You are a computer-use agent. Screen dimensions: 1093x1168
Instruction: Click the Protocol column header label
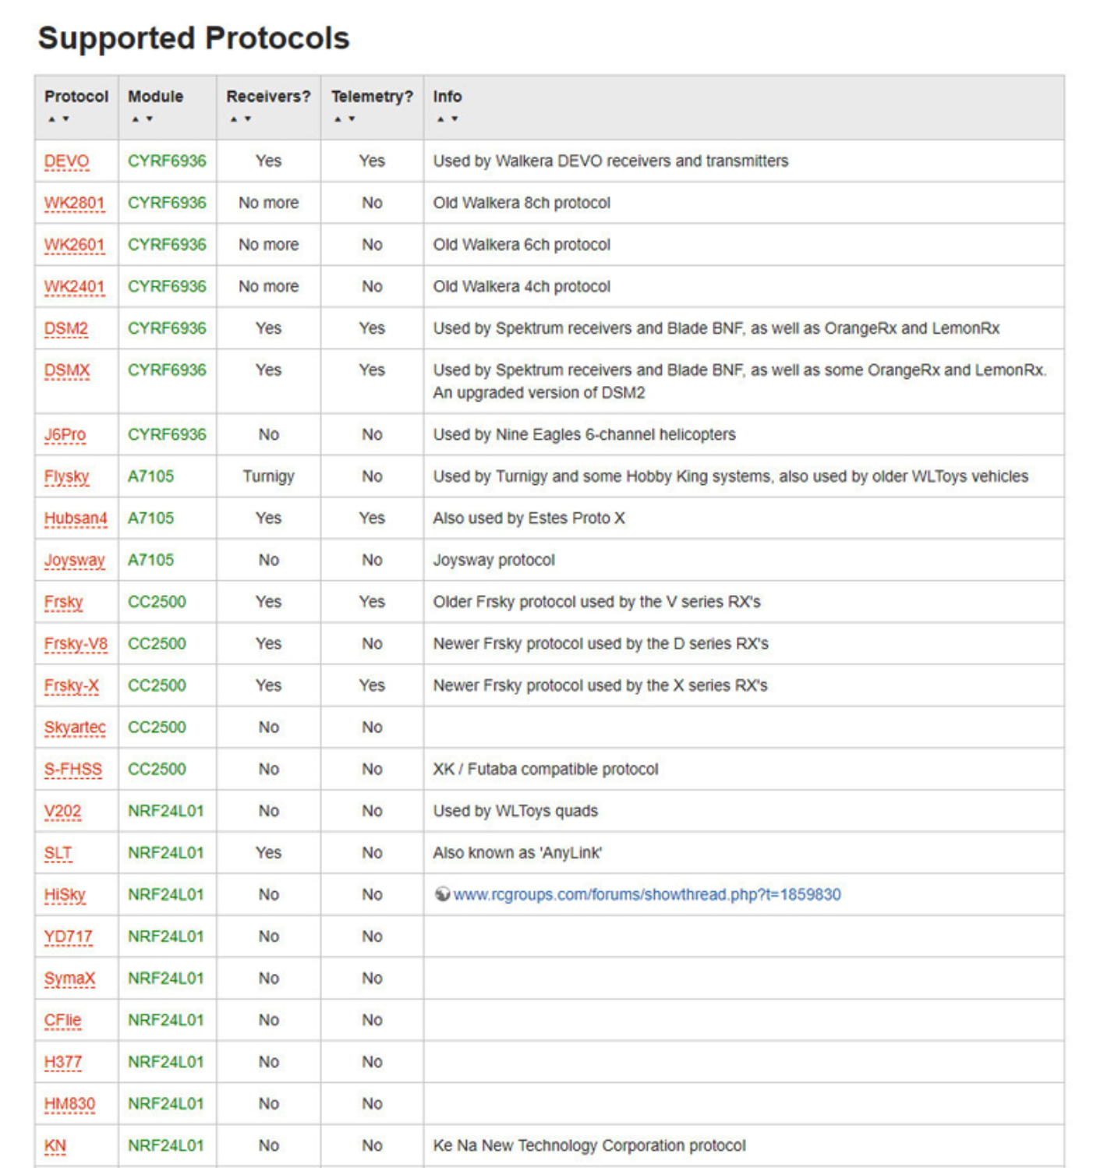click(x=76, y=97)
